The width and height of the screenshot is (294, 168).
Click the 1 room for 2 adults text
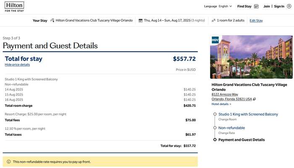tap(231, 21)
